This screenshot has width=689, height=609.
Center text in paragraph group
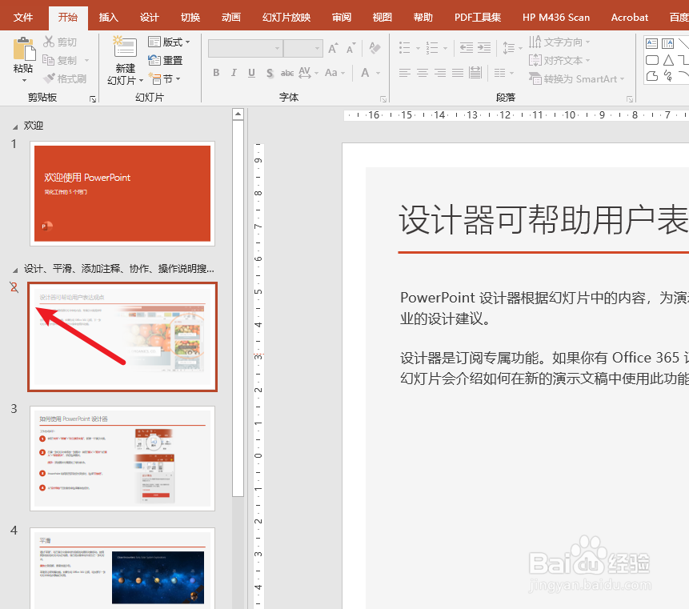pyautogui.click(x=423, y=73)
